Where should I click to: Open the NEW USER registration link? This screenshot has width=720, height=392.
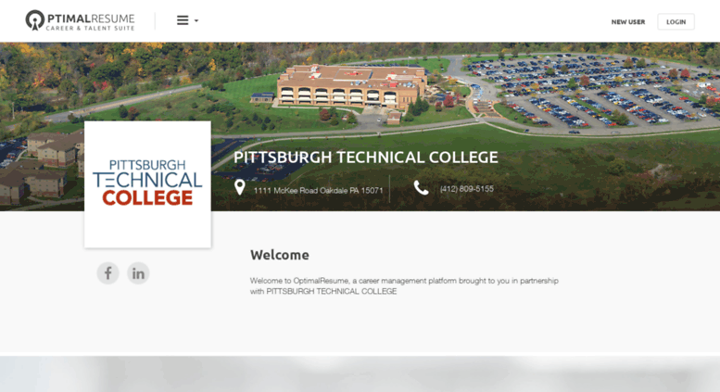627,21
